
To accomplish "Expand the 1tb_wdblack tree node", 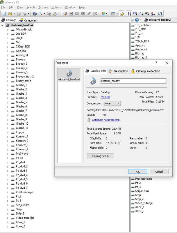I will pos(8,30).
